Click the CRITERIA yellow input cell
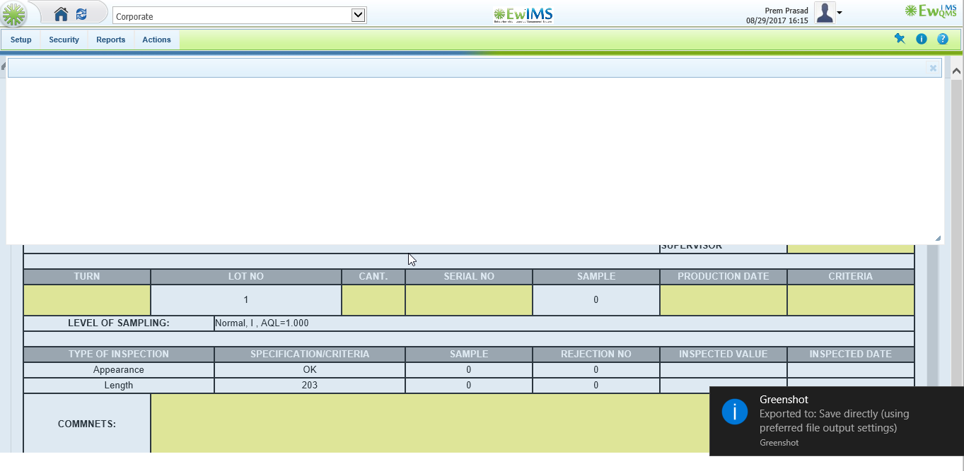 851,300
